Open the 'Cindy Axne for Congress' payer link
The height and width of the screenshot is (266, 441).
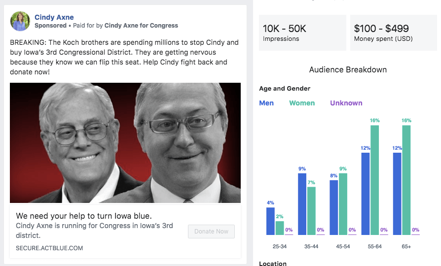pyautogui.click(x=141, y=26)
